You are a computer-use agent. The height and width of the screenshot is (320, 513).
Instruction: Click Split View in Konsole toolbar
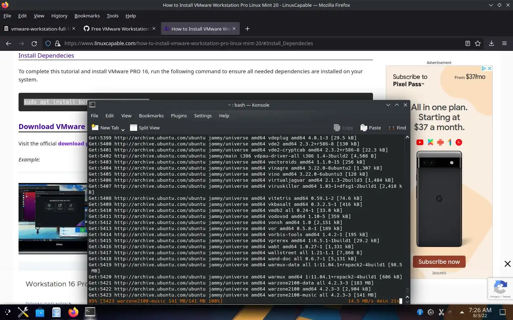tap(145, 128)
